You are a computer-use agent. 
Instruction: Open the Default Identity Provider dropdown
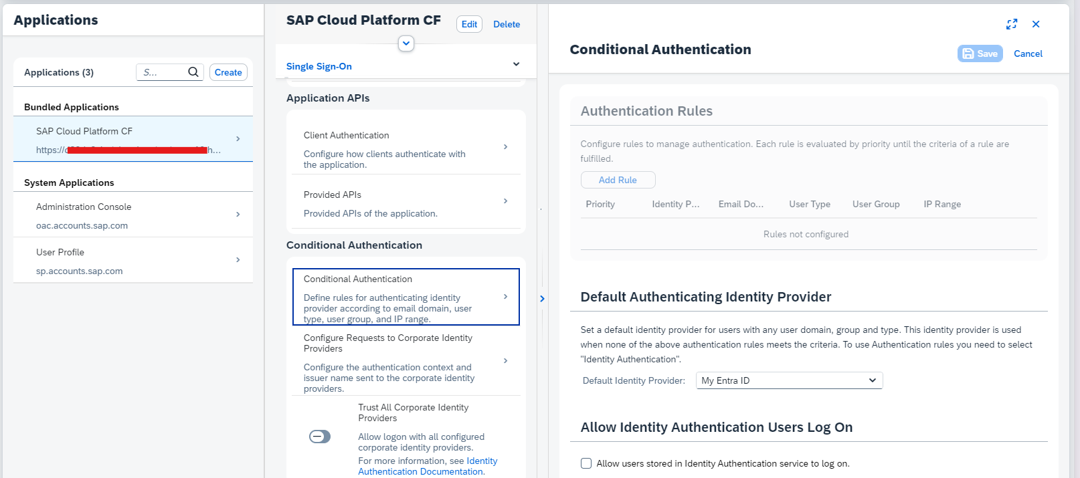tap(789, 380)
